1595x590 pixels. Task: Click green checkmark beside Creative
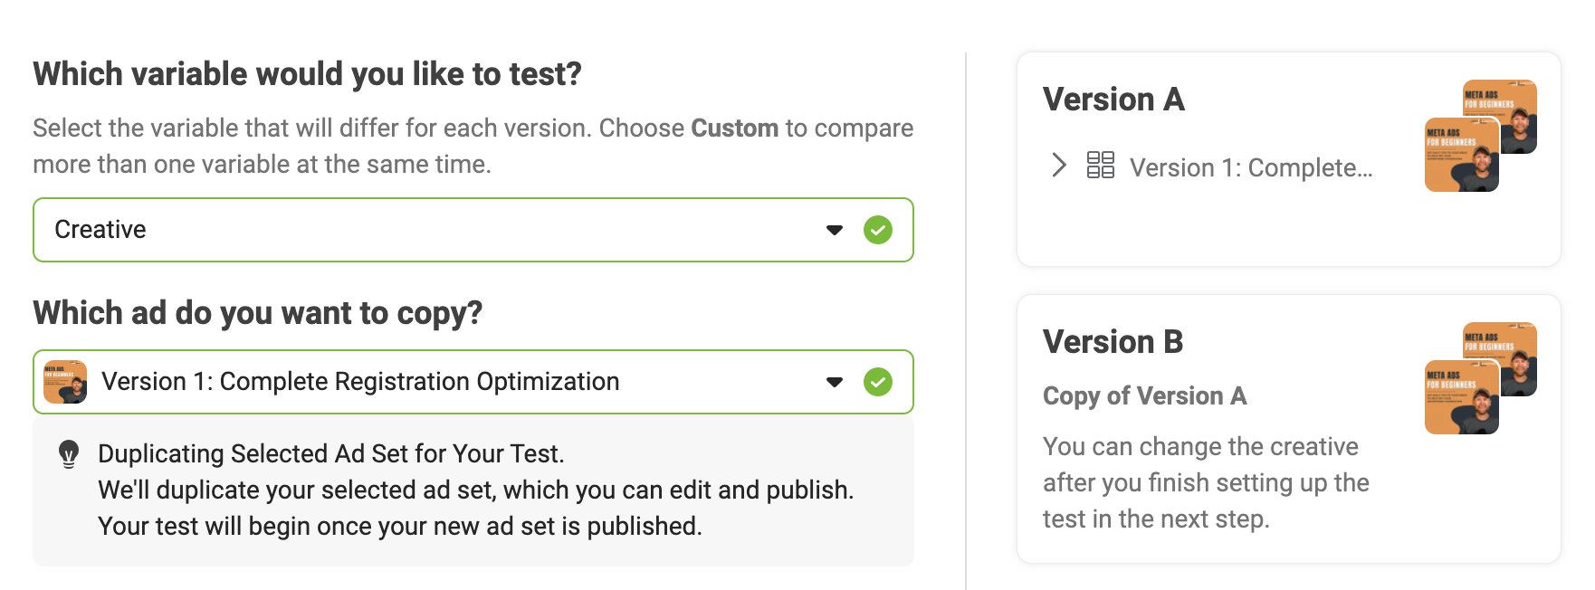877,230
